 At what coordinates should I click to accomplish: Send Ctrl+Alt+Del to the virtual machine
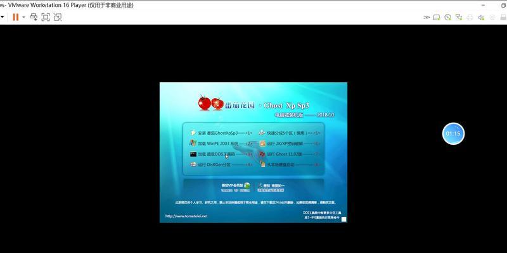(x=34, y=17)
